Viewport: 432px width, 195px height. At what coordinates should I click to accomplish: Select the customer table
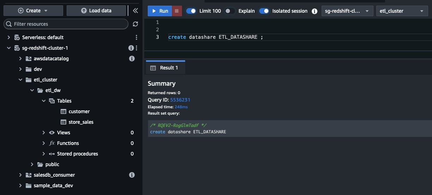click(x=79, y=111)
